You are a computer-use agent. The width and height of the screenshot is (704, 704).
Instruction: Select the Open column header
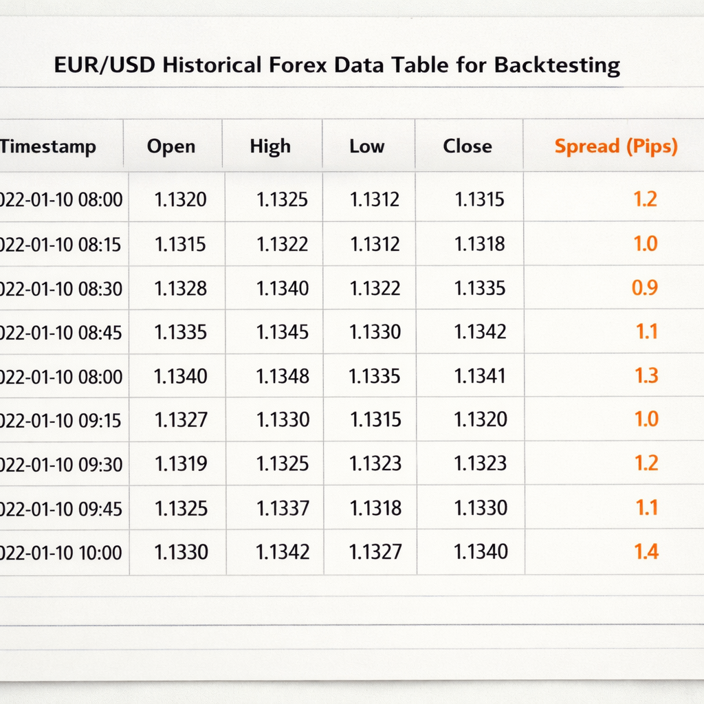(x=171, y=146)
